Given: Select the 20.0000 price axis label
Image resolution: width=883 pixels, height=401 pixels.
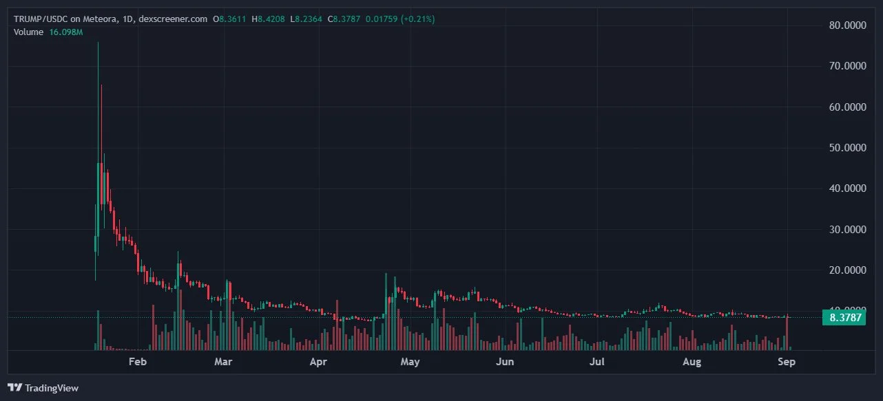Looking at the screenshot, I should 846,270.
